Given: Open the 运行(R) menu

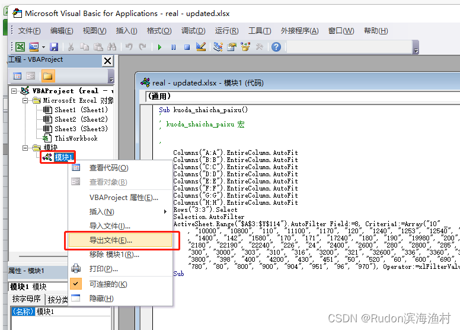Looking at the screenshot, I should (x=226, y=30).
